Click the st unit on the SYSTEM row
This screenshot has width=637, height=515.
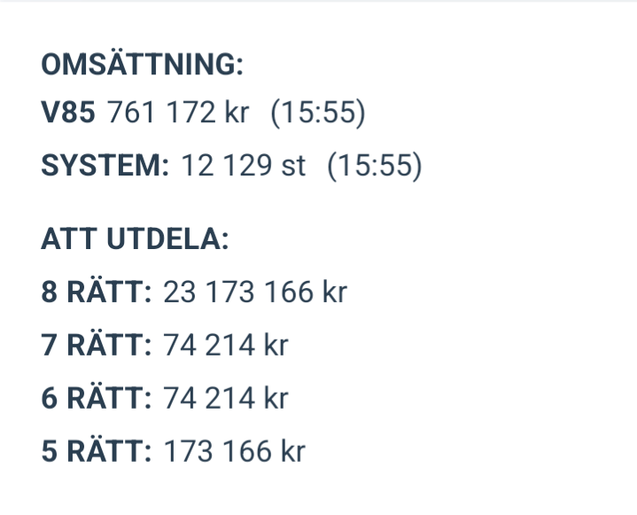tap(293, 166)
